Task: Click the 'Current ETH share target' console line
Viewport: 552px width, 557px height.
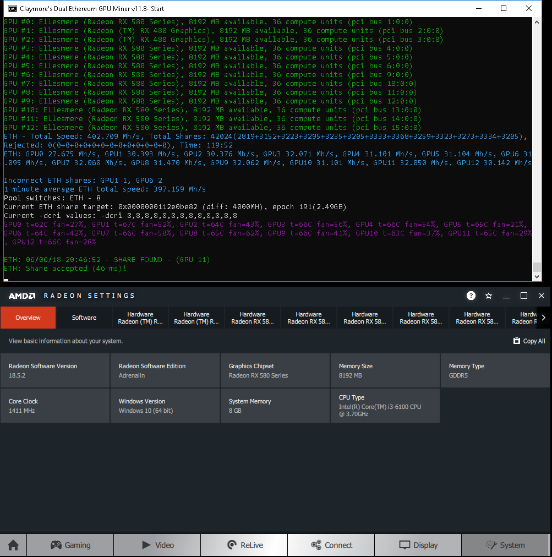Action: click(175, 207)
